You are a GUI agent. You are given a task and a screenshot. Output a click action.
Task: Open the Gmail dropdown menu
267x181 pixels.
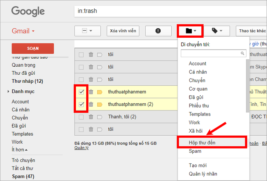23,31
